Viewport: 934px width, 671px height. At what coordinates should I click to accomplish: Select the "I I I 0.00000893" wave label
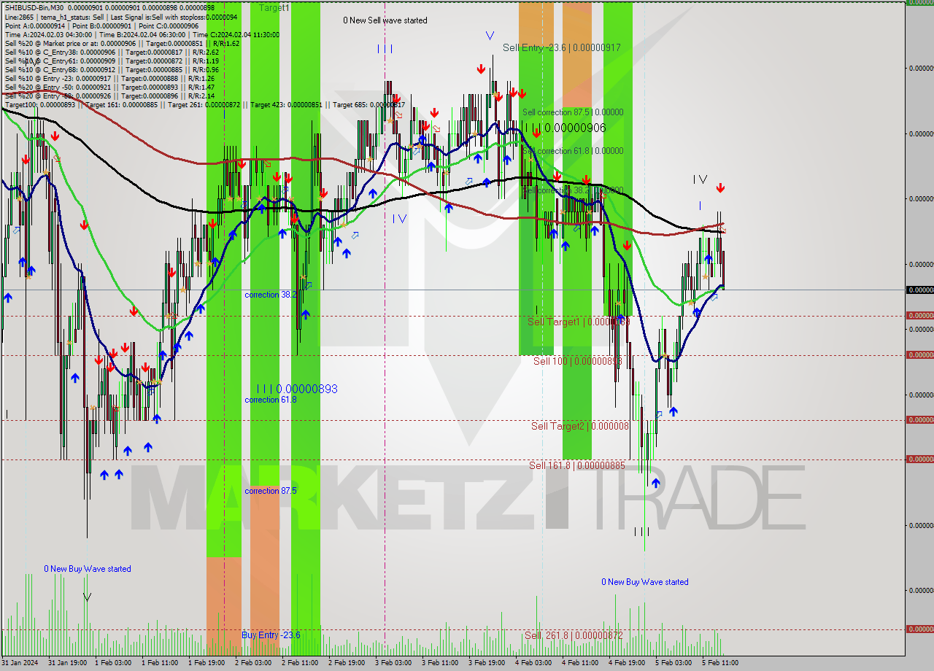point(297,389)
